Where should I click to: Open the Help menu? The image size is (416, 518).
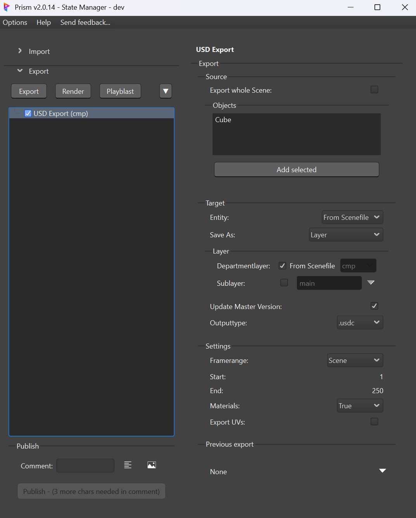[44, 22]
